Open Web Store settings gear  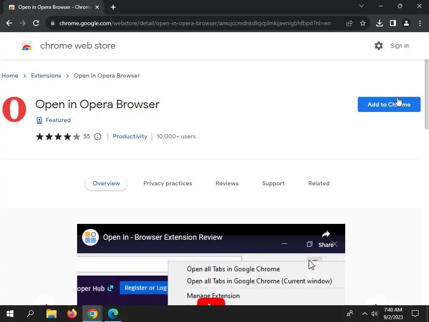tap(379, 46)
